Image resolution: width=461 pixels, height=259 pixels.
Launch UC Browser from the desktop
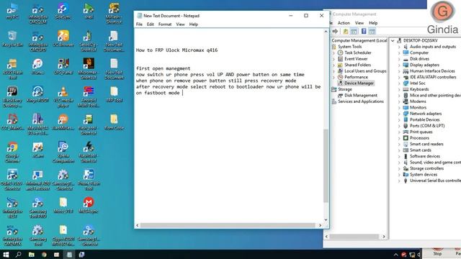63,39
